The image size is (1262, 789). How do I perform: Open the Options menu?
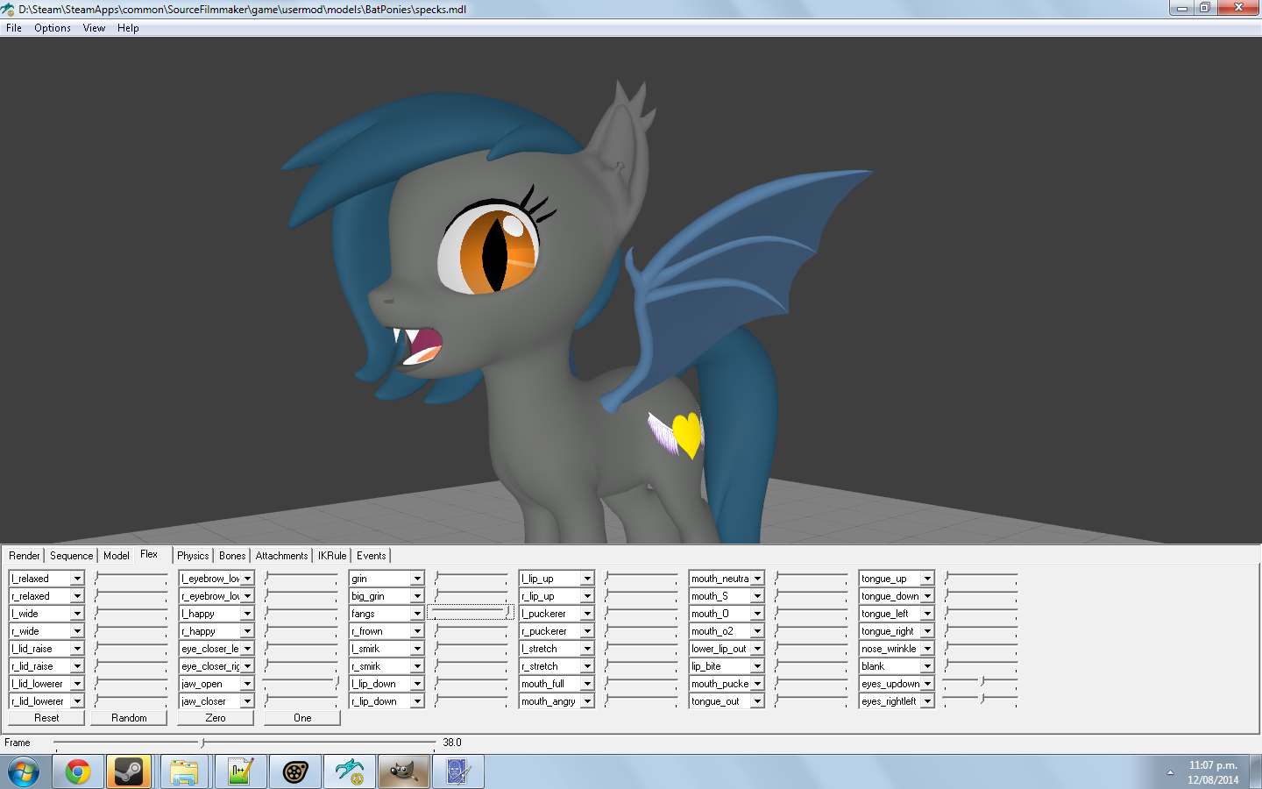coord(53,28)
